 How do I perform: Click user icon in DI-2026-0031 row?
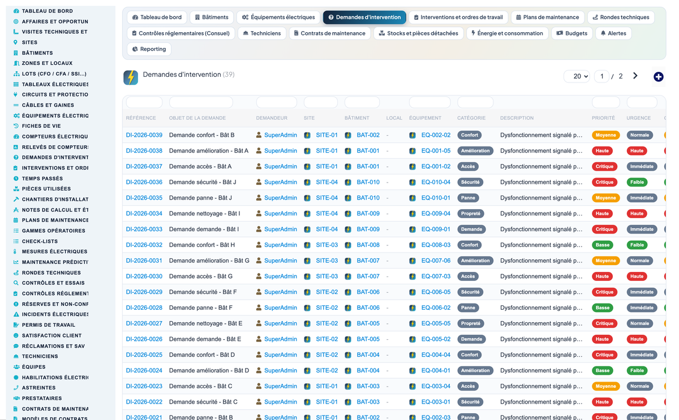(259, 261)
